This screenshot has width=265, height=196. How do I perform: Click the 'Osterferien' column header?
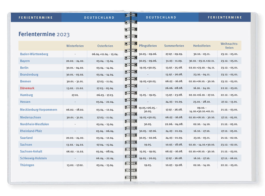click(x=105, y=46)
